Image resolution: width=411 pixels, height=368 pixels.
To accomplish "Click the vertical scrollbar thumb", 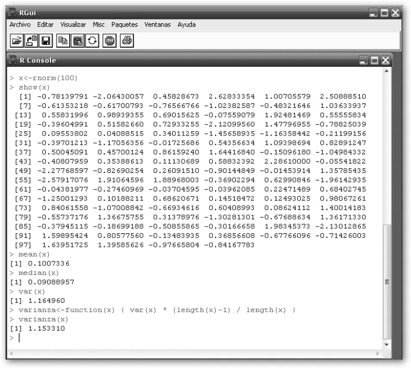I will pyautogui.click(x=387, y=282).
